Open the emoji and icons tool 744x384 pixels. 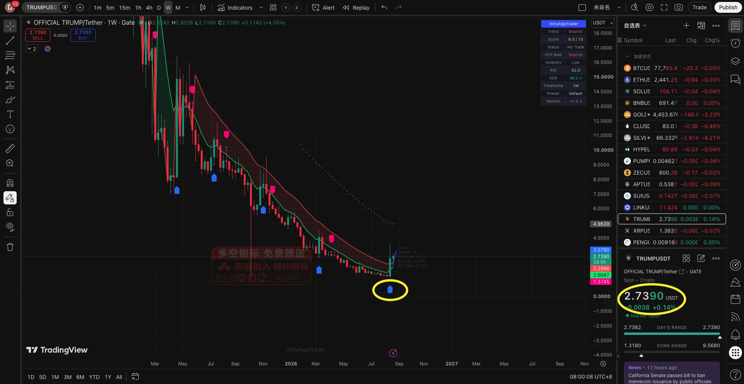point(10,129)
